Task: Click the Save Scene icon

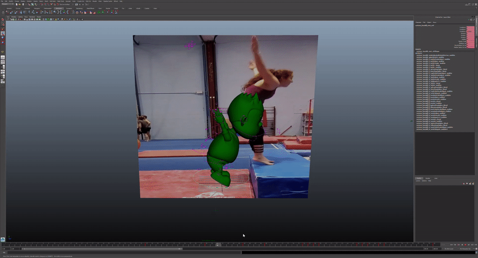Action: point(23,4)
